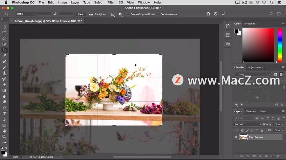Add content to library plus button
Viewport: 286px width, 160px height.
pyautogui.click(x=236, y=105)
